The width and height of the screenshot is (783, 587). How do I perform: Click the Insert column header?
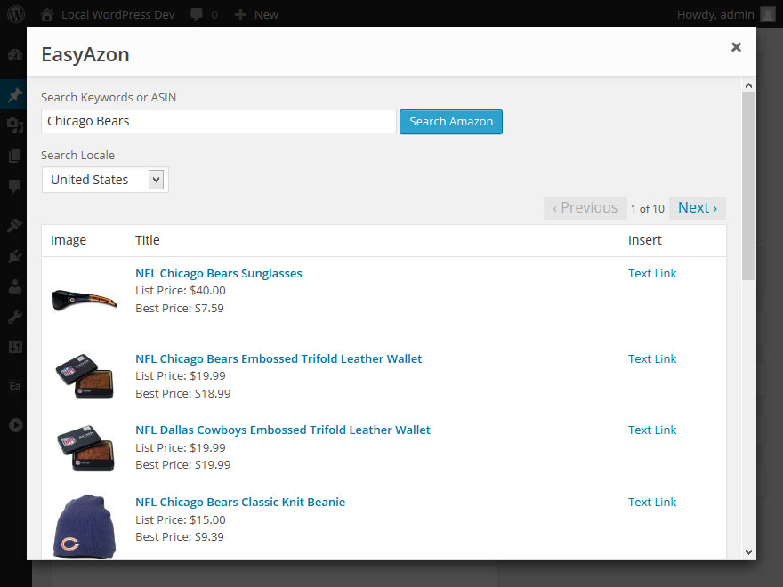point(645,240)
